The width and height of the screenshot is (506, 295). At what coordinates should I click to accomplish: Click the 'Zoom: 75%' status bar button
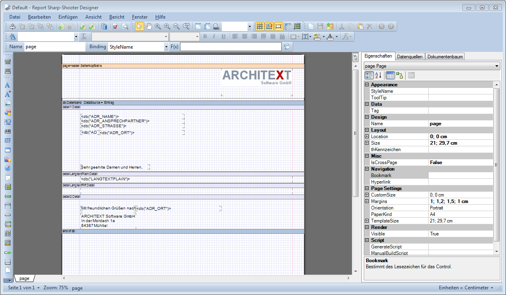coord(56,288)
